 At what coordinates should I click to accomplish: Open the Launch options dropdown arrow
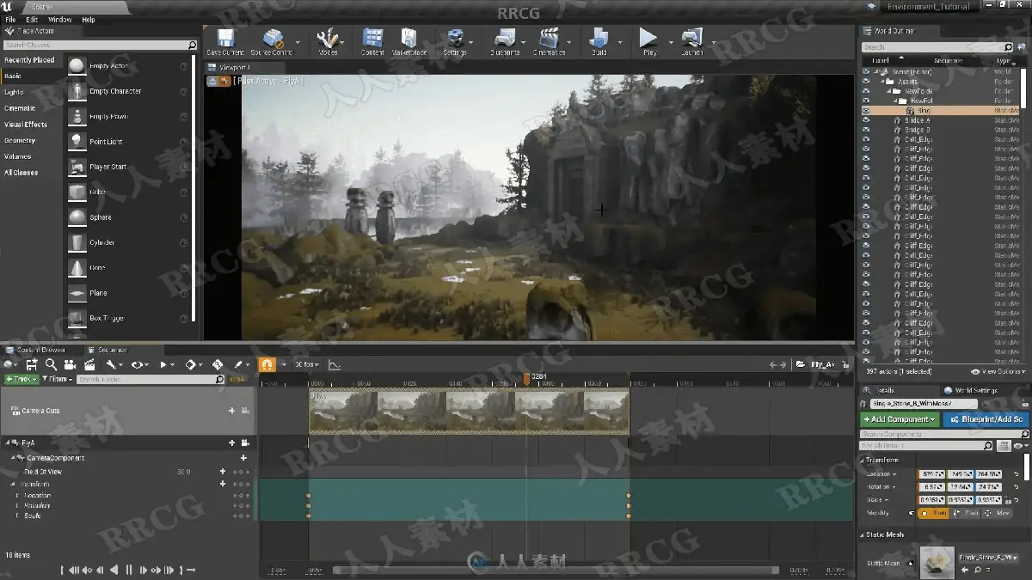tap(713, 40)
